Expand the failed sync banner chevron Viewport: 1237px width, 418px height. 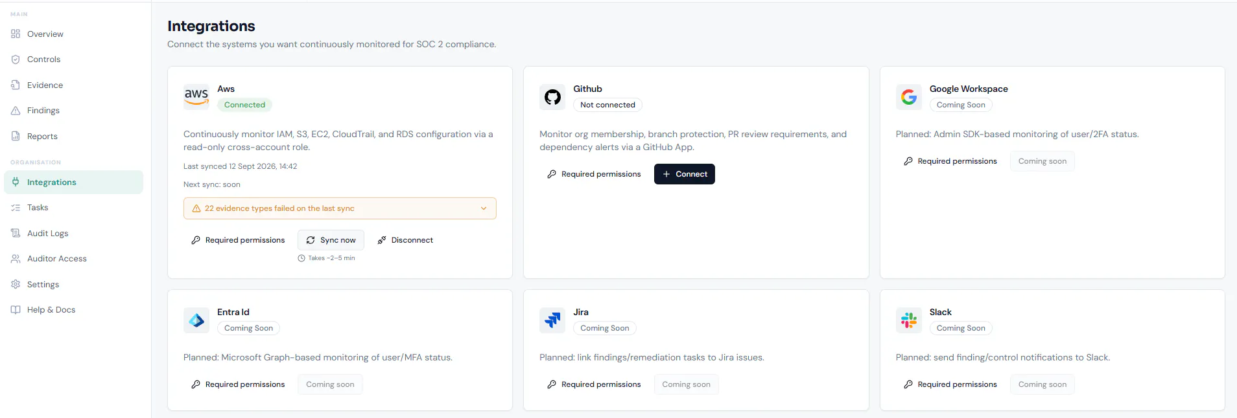484,208
